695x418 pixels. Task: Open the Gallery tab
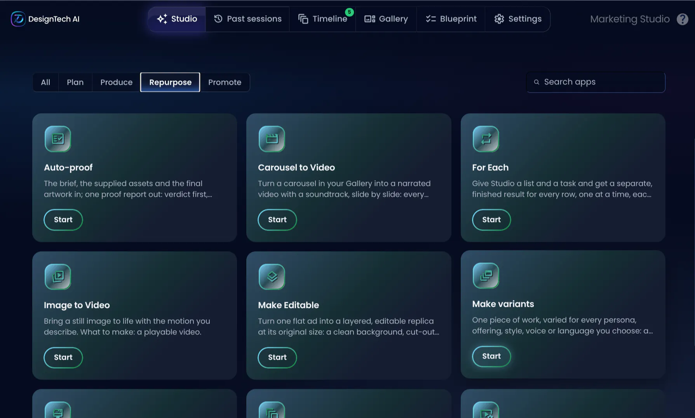click(386, 19)
